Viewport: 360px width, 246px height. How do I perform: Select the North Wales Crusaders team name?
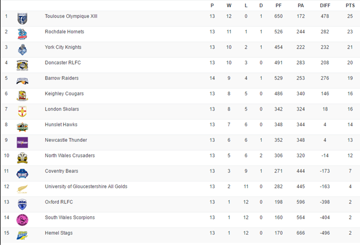point(70,156)
